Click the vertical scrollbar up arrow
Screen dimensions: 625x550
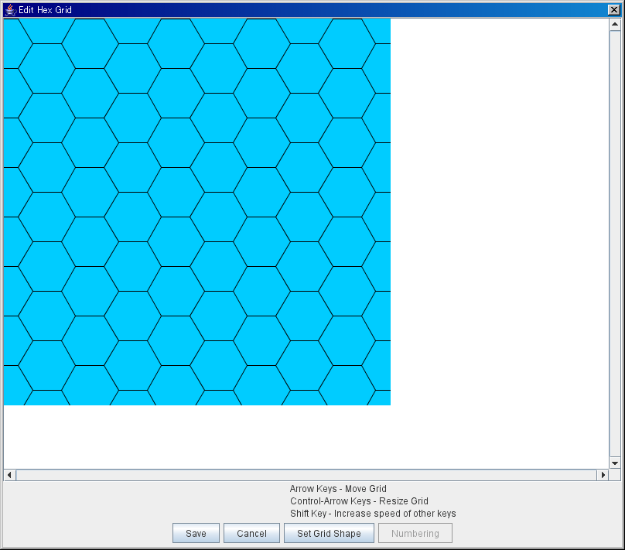pos(615,25)
